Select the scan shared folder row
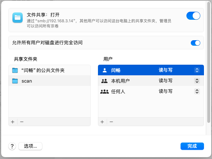Viewport: 212px width, 159px height. 49,81
